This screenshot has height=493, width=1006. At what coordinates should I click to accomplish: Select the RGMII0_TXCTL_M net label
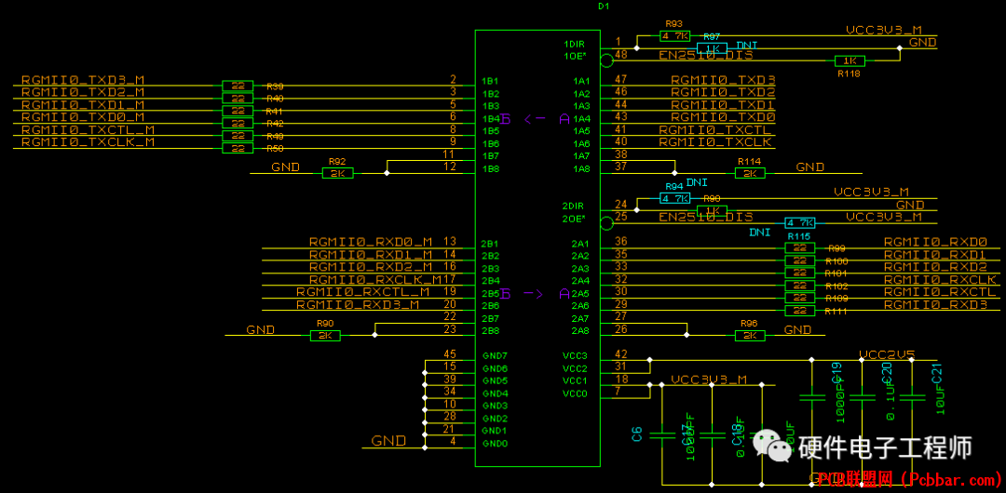click(x=88, y=130)
